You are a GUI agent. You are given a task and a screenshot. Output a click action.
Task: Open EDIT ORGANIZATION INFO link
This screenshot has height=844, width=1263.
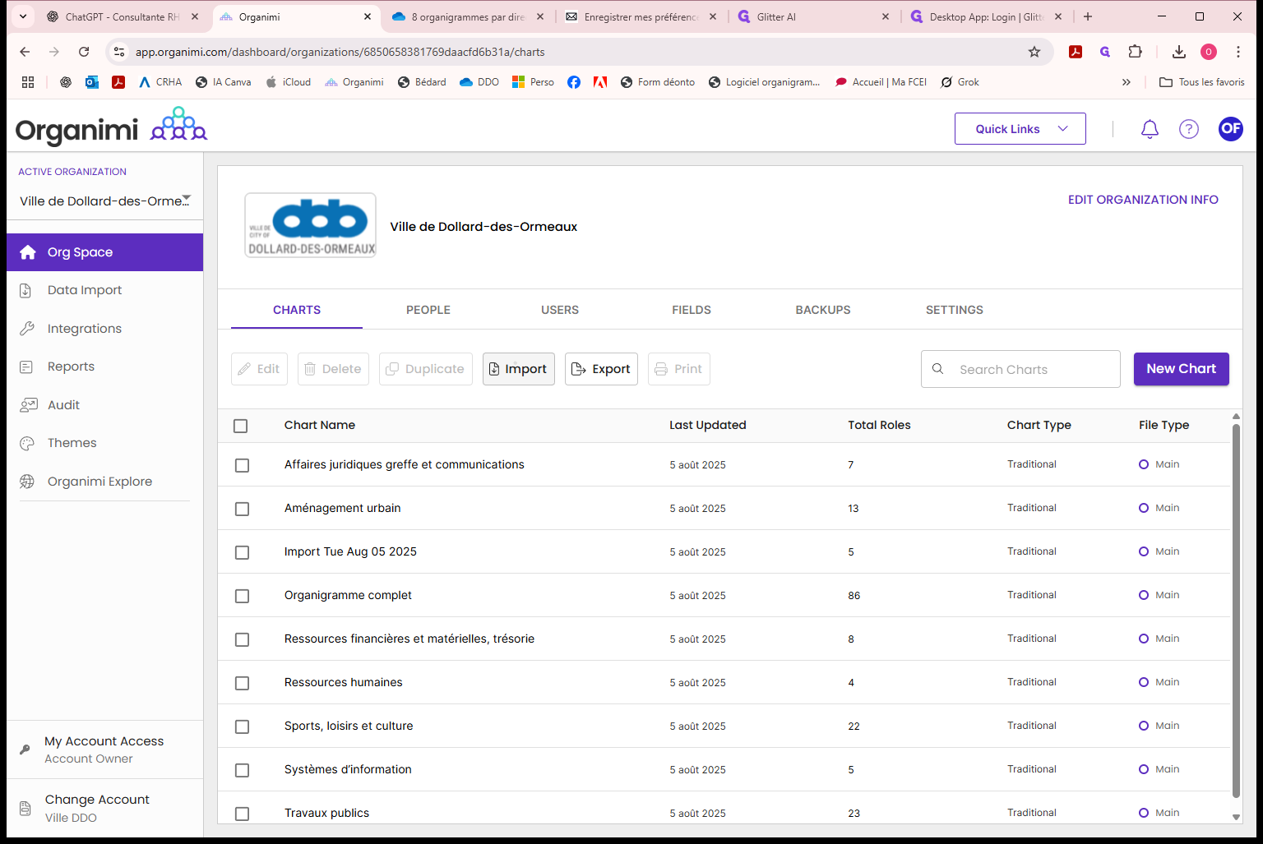pos(1143,200)
